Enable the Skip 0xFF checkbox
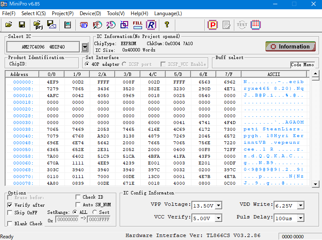The height and width of the screenshot is (240, 322). 10,213
